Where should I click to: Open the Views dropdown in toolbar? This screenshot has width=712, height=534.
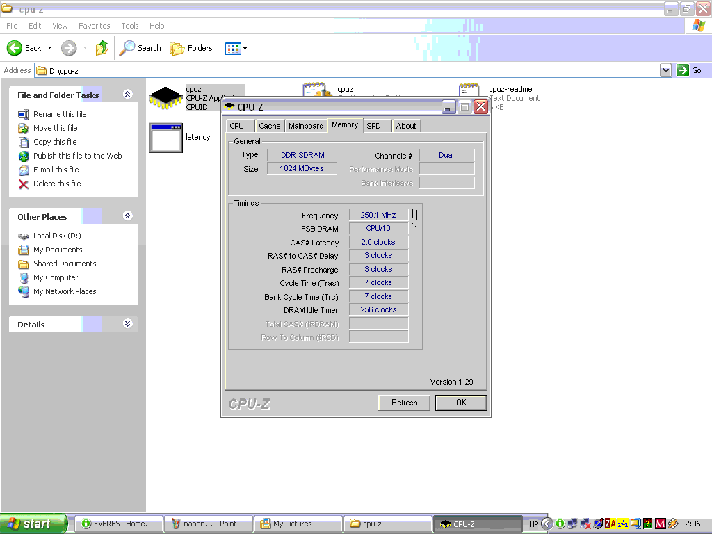[236, 48]
